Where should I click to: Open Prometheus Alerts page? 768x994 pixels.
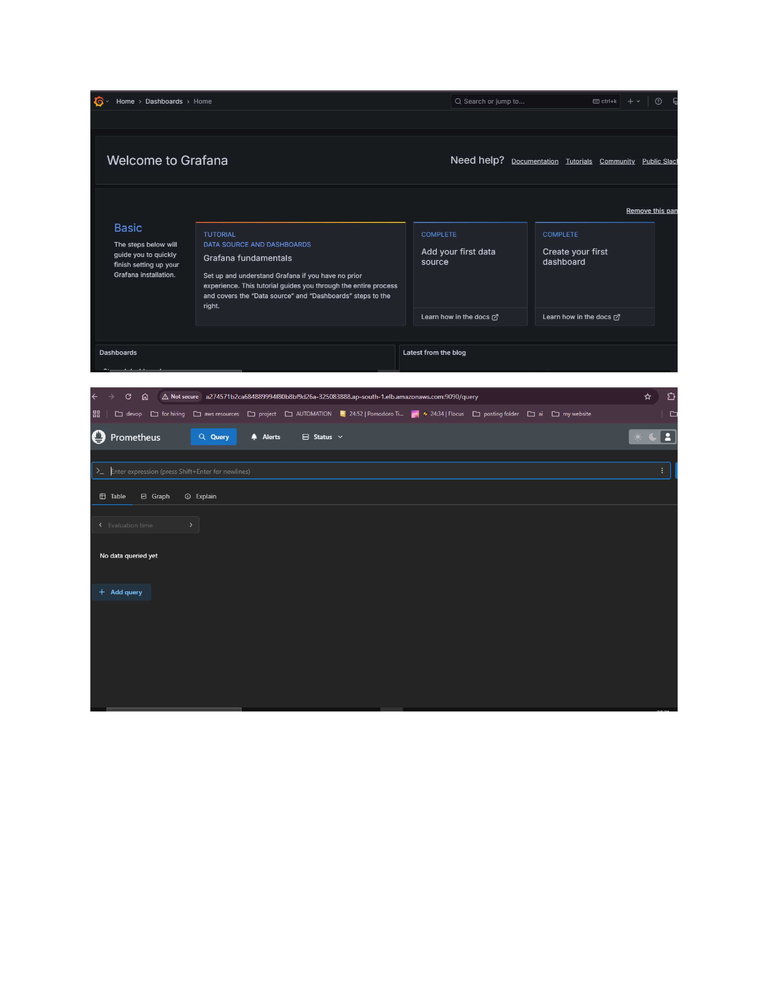tap(265, 437)
